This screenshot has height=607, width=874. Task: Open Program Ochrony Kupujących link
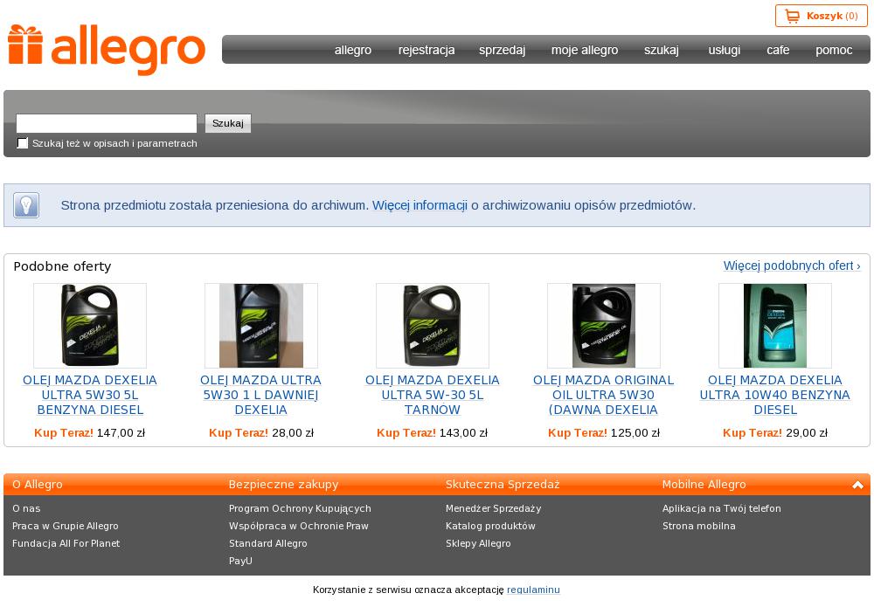(x=300, y=508)
